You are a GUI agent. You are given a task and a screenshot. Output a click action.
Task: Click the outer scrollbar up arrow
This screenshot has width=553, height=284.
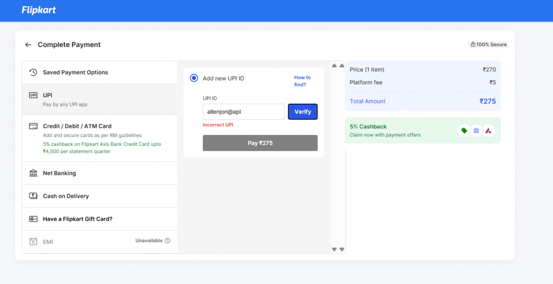342,65
